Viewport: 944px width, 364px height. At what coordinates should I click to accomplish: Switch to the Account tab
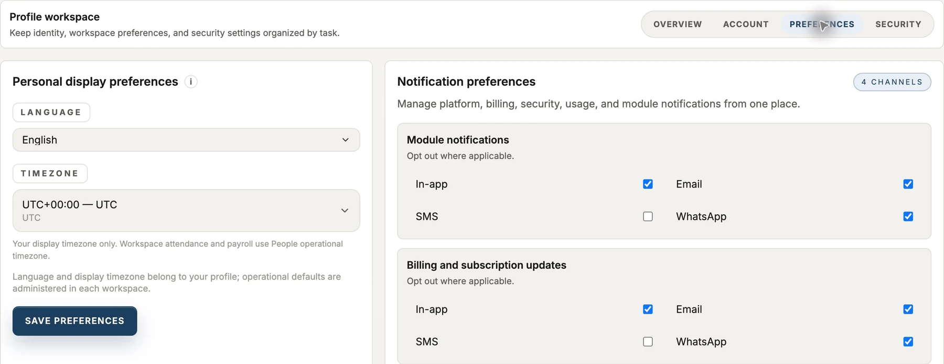746,24
